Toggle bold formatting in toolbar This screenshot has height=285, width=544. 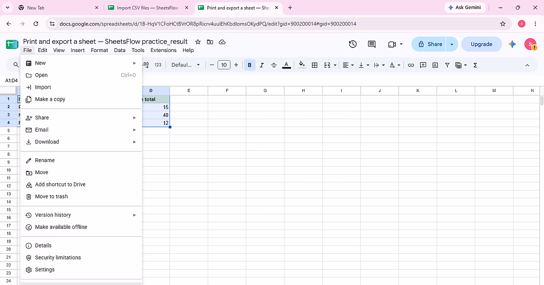(x=249, y=65)
